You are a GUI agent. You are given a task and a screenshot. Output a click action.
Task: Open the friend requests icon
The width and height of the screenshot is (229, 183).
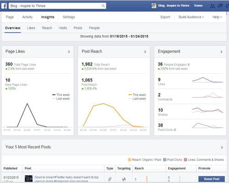[213, 6]
